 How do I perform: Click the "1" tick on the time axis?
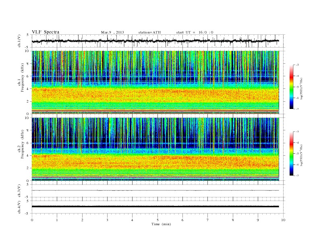tap(57, 220)
